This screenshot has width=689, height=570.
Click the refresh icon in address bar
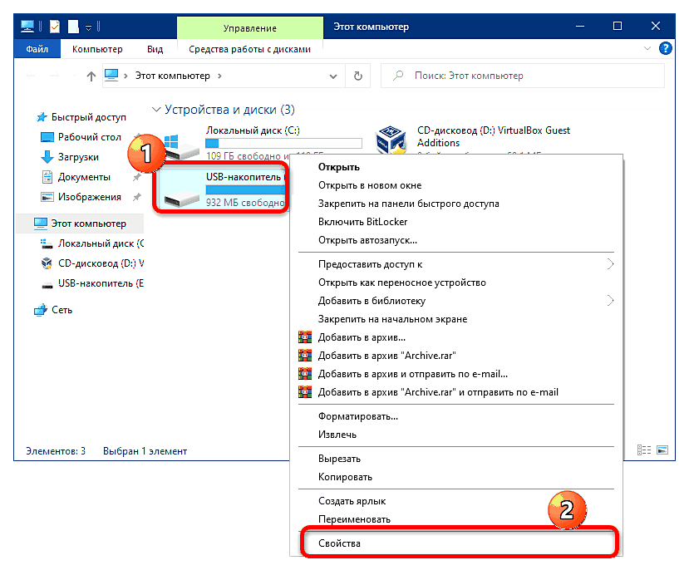click(x=358, y=76)
